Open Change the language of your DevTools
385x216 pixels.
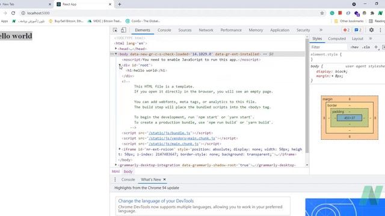click(x=156, y=201)
